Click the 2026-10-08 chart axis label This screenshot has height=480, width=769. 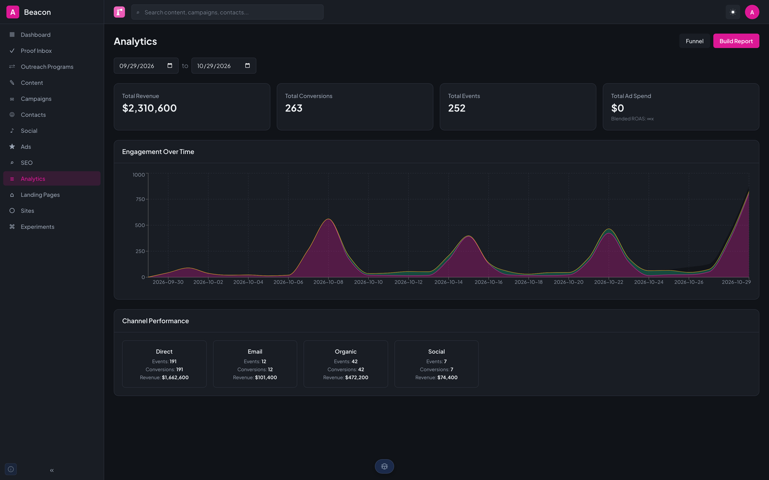tap(328, 282)
